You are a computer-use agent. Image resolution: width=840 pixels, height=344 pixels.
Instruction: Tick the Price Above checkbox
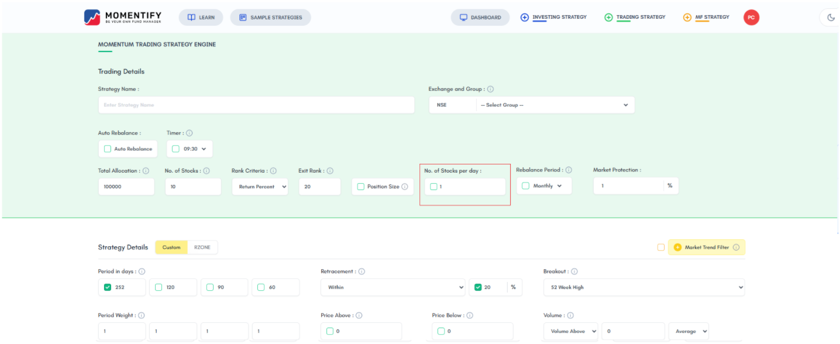click(x=330, y=331)
